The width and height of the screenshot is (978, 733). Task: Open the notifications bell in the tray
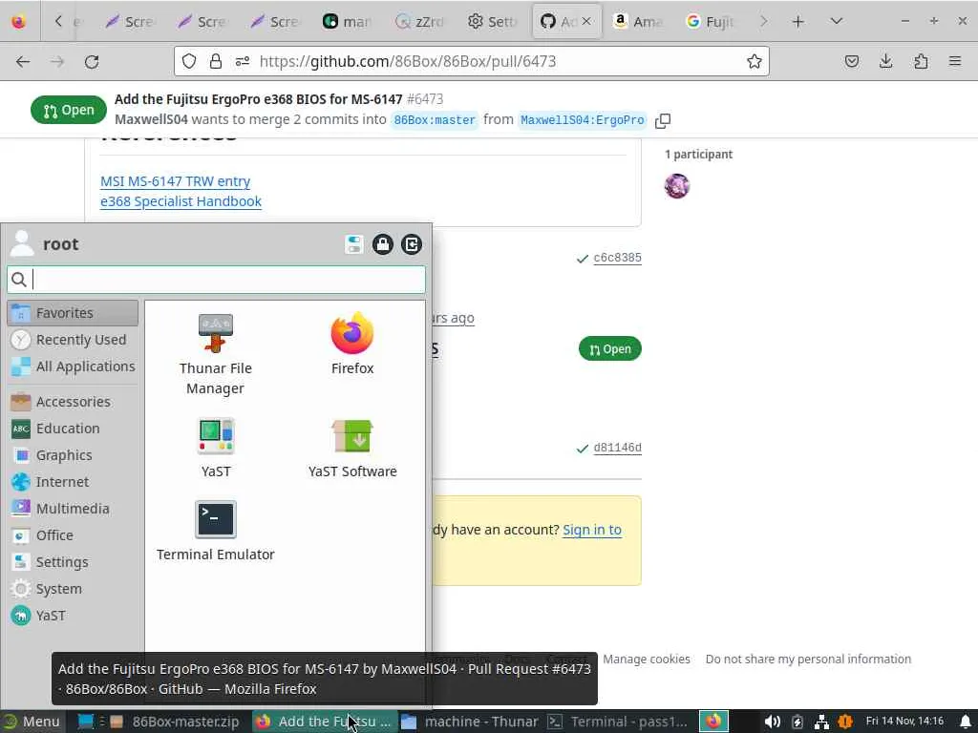tap(966, 722)
